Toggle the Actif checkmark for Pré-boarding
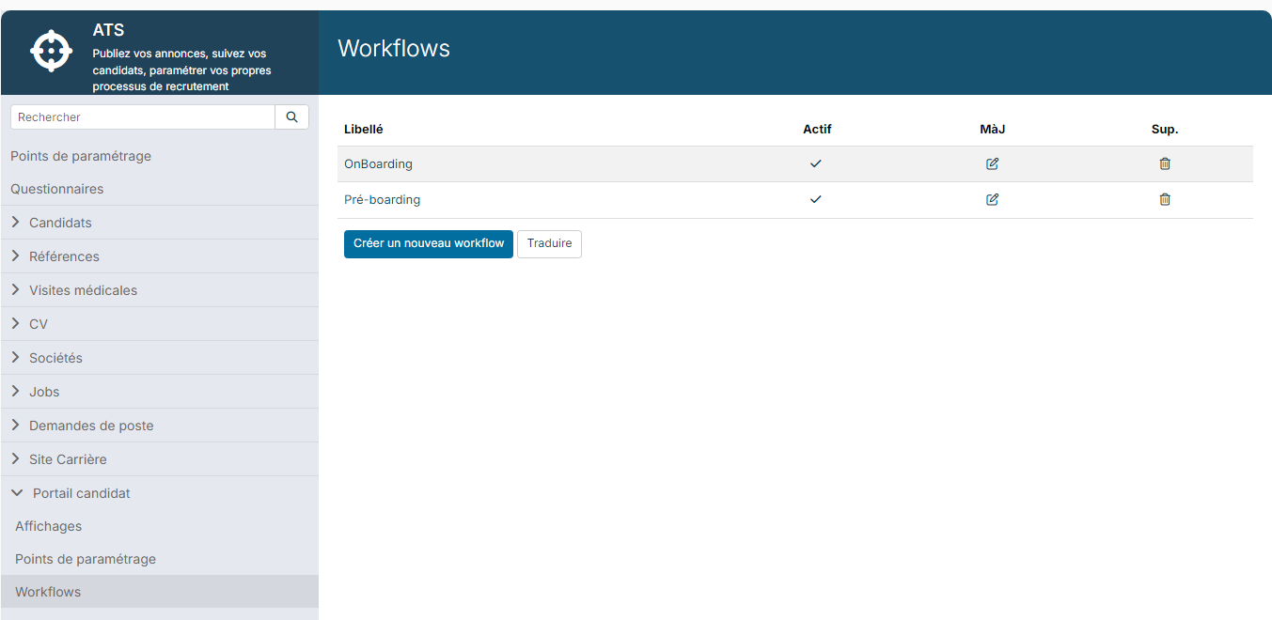The image size is (1272, 620). [815, 199]
